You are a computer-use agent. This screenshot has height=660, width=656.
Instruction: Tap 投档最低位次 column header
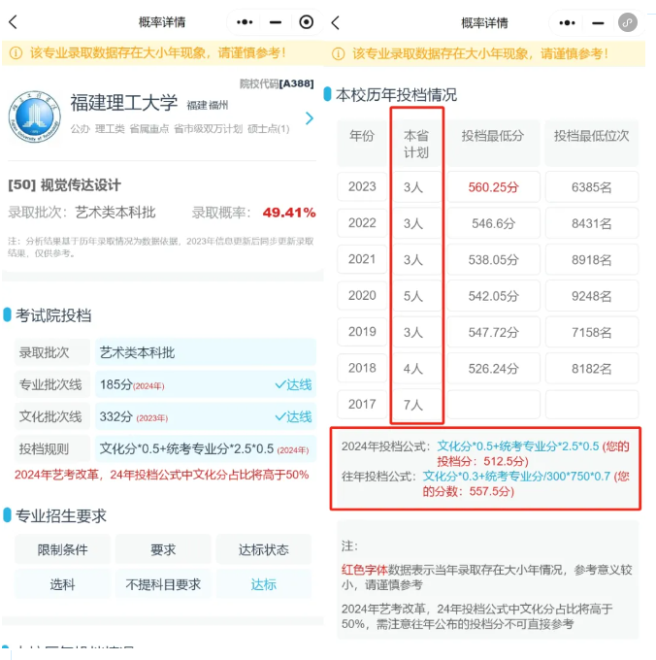(x=591, y=144)
